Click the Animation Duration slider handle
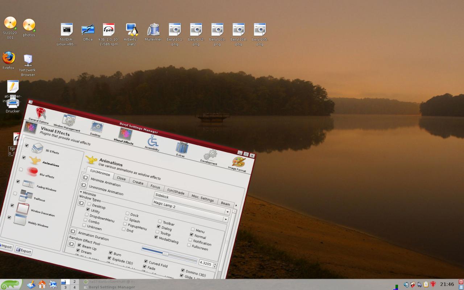Screen dimensions: 464x290 166,253
